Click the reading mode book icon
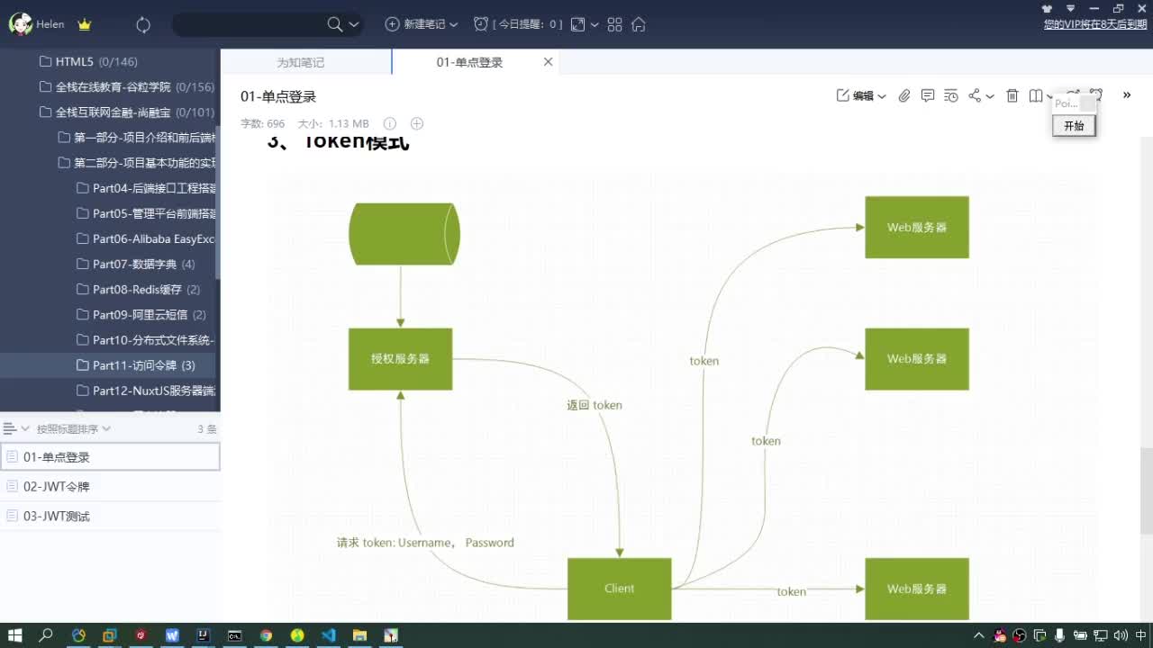This screenshot has height=648, width=1153. (x=1036, y=95)
